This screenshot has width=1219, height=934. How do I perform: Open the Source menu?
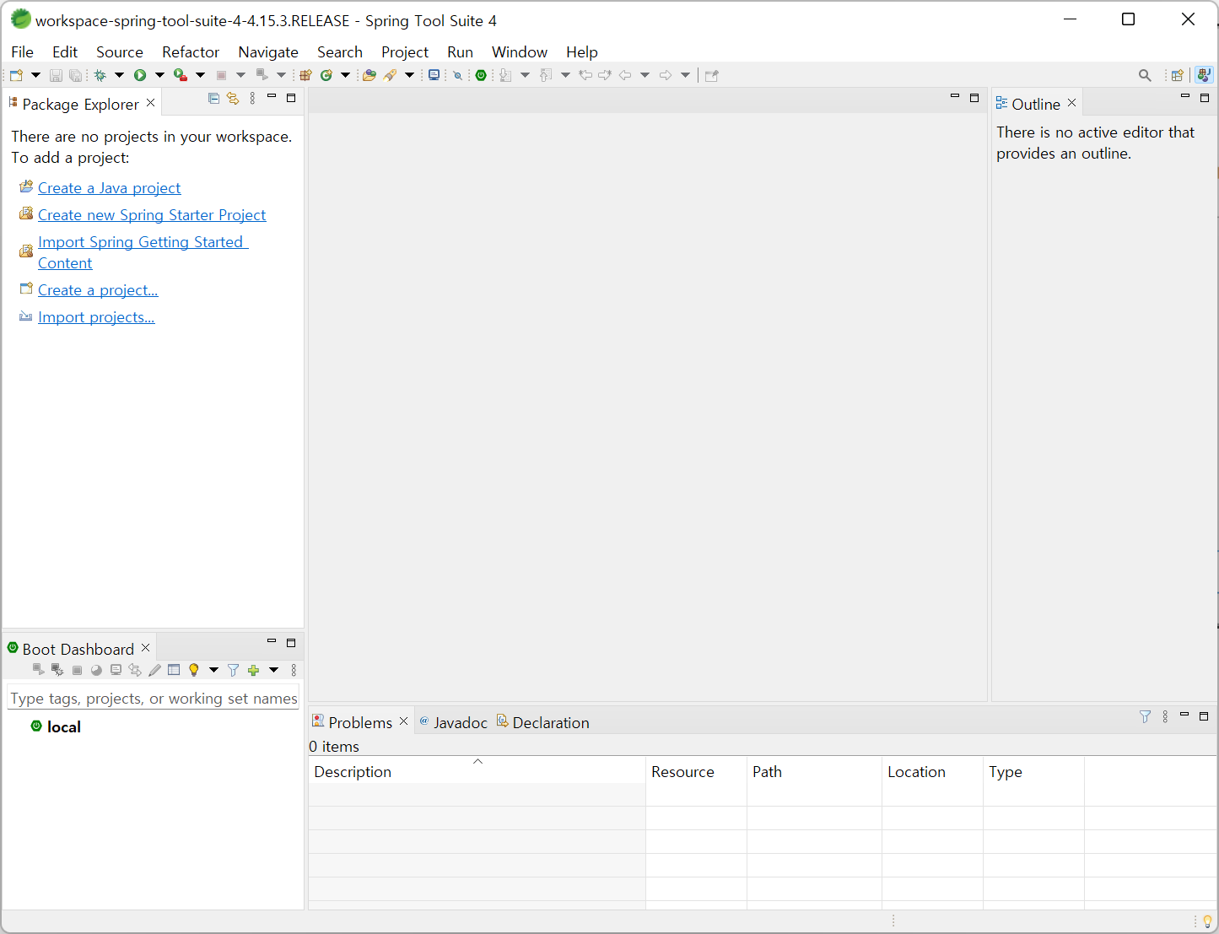click(120, 52)
